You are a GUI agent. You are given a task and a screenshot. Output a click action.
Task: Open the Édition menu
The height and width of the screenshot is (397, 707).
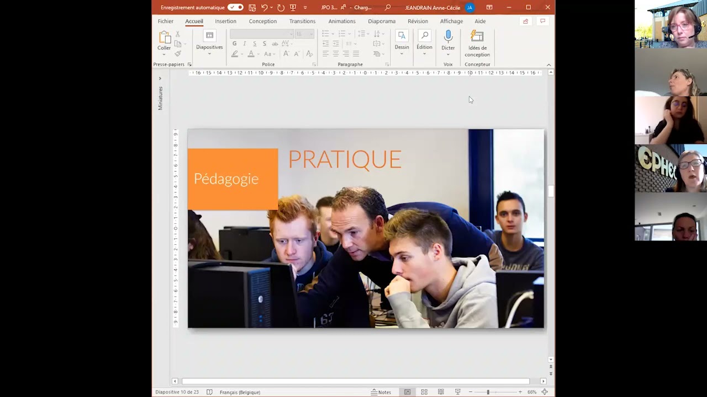click(x=424, y=43)
